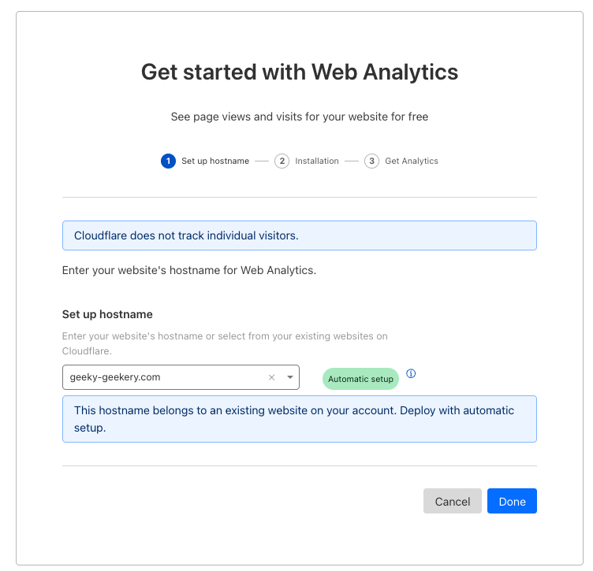Click the 'does not track individual visitors' banner
This screenshot has height=571, width=593.
pos(299,235)
